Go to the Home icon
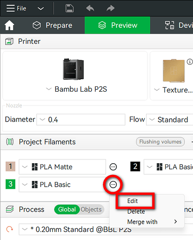Screen dimensions: 193x240 (x=9, y=25)
